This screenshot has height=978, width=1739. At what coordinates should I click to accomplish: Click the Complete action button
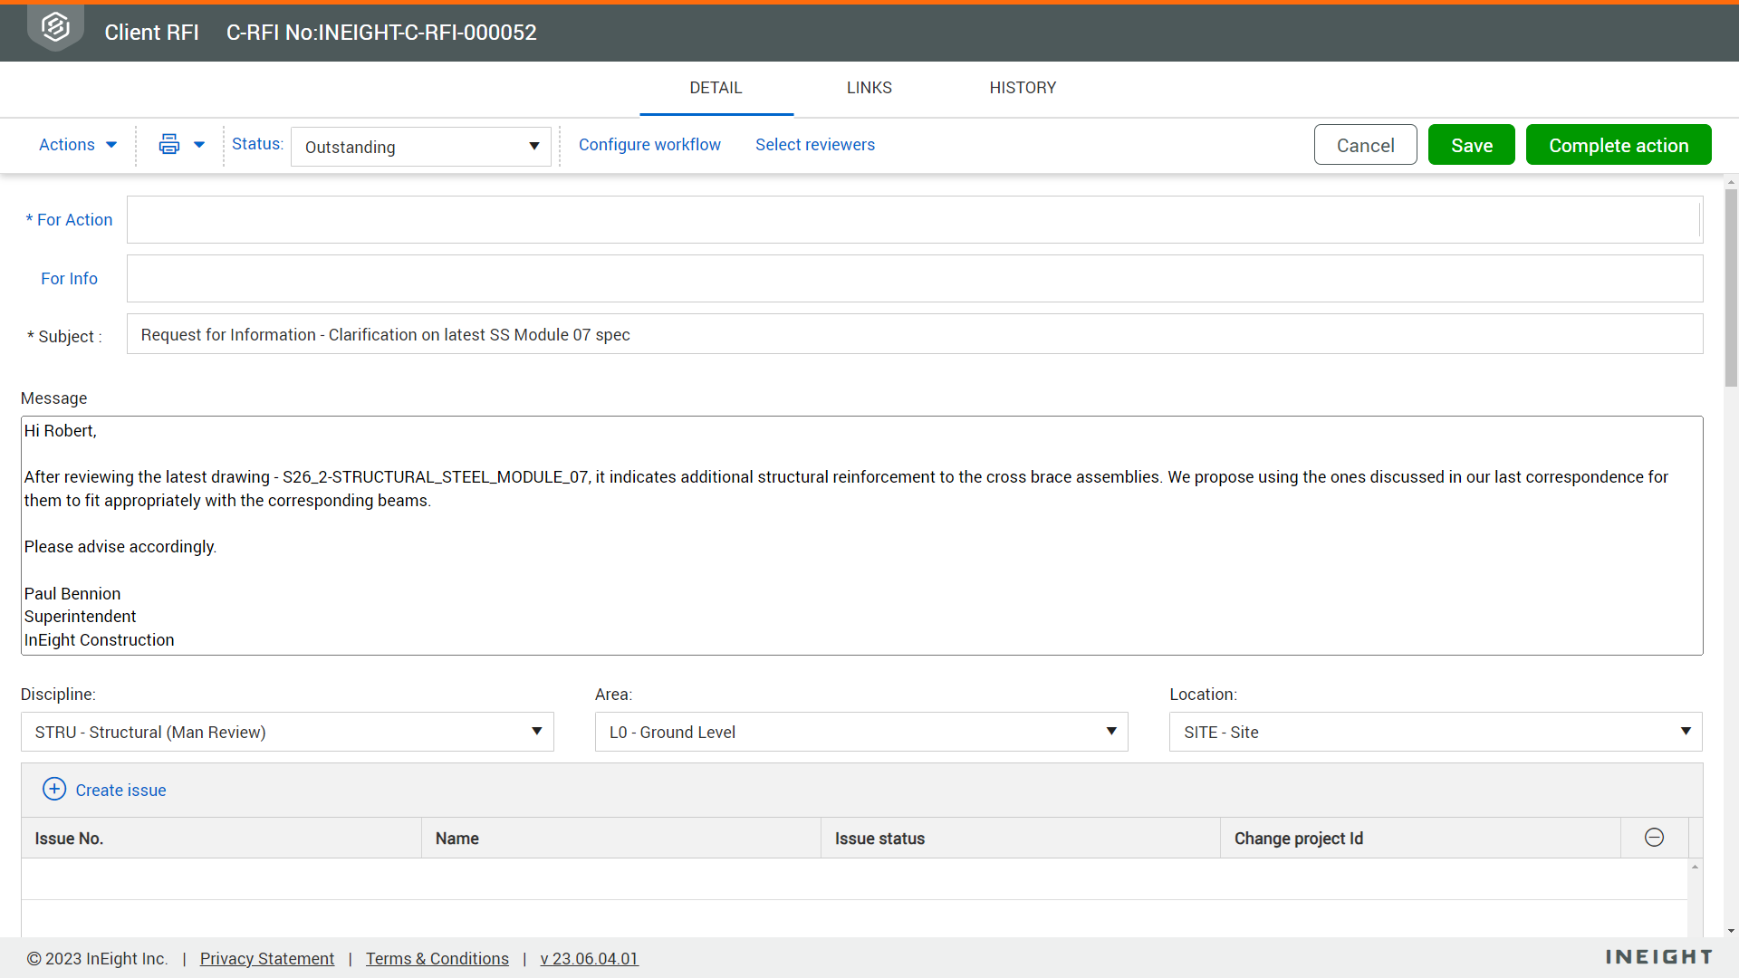click(1619, 145)
